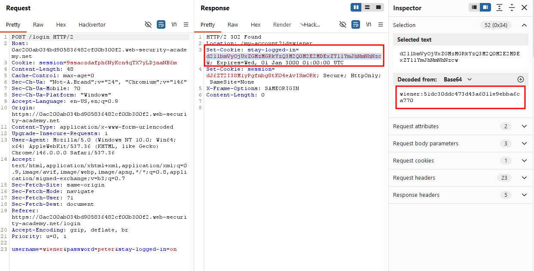Click the Accept-Language: en-US,en;q=0.9 header
The image size is (534, 271).
(x=65, y=101)
